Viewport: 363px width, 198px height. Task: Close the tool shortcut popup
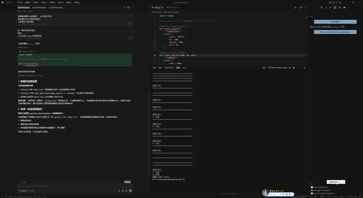tap(343, 182)
